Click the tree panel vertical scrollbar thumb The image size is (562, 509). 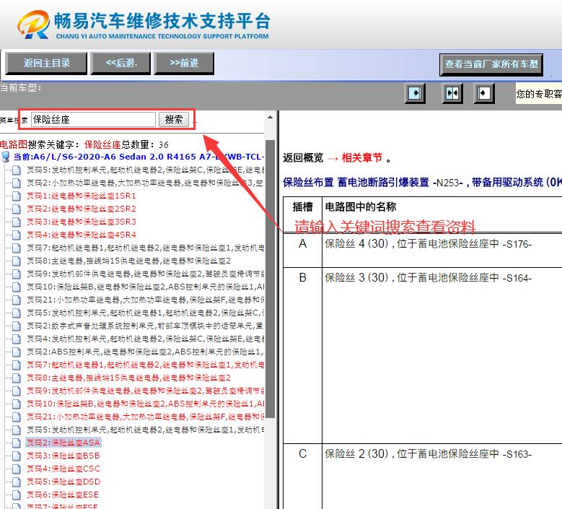tap(271, 279)
